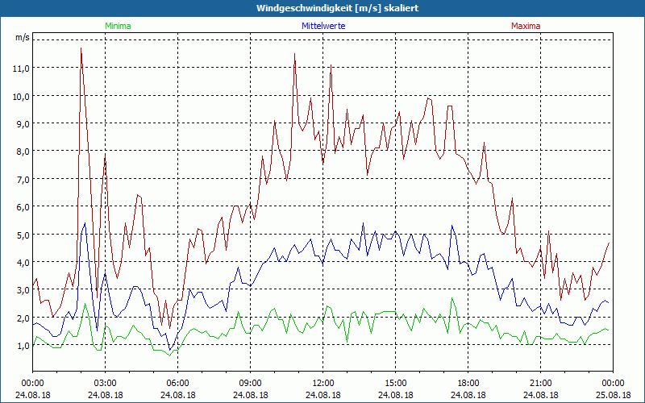Viewport: 645px width, 403px height.
Task: Click the Maxima legend label
Action: (526, 26)
